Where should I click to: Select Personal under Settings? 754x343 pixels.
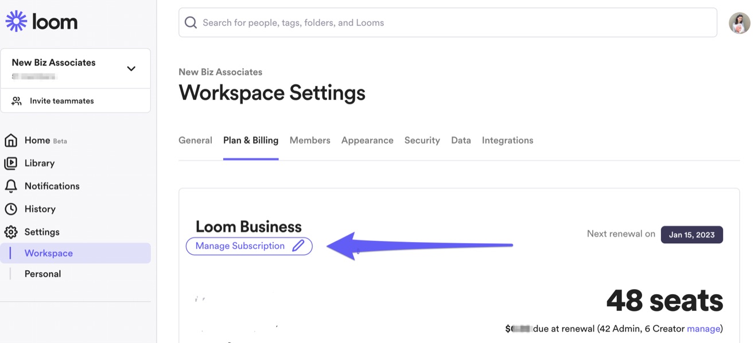click(x=42, y=274)
